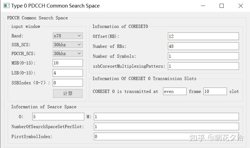Focus the M value field

click(166, 117)
